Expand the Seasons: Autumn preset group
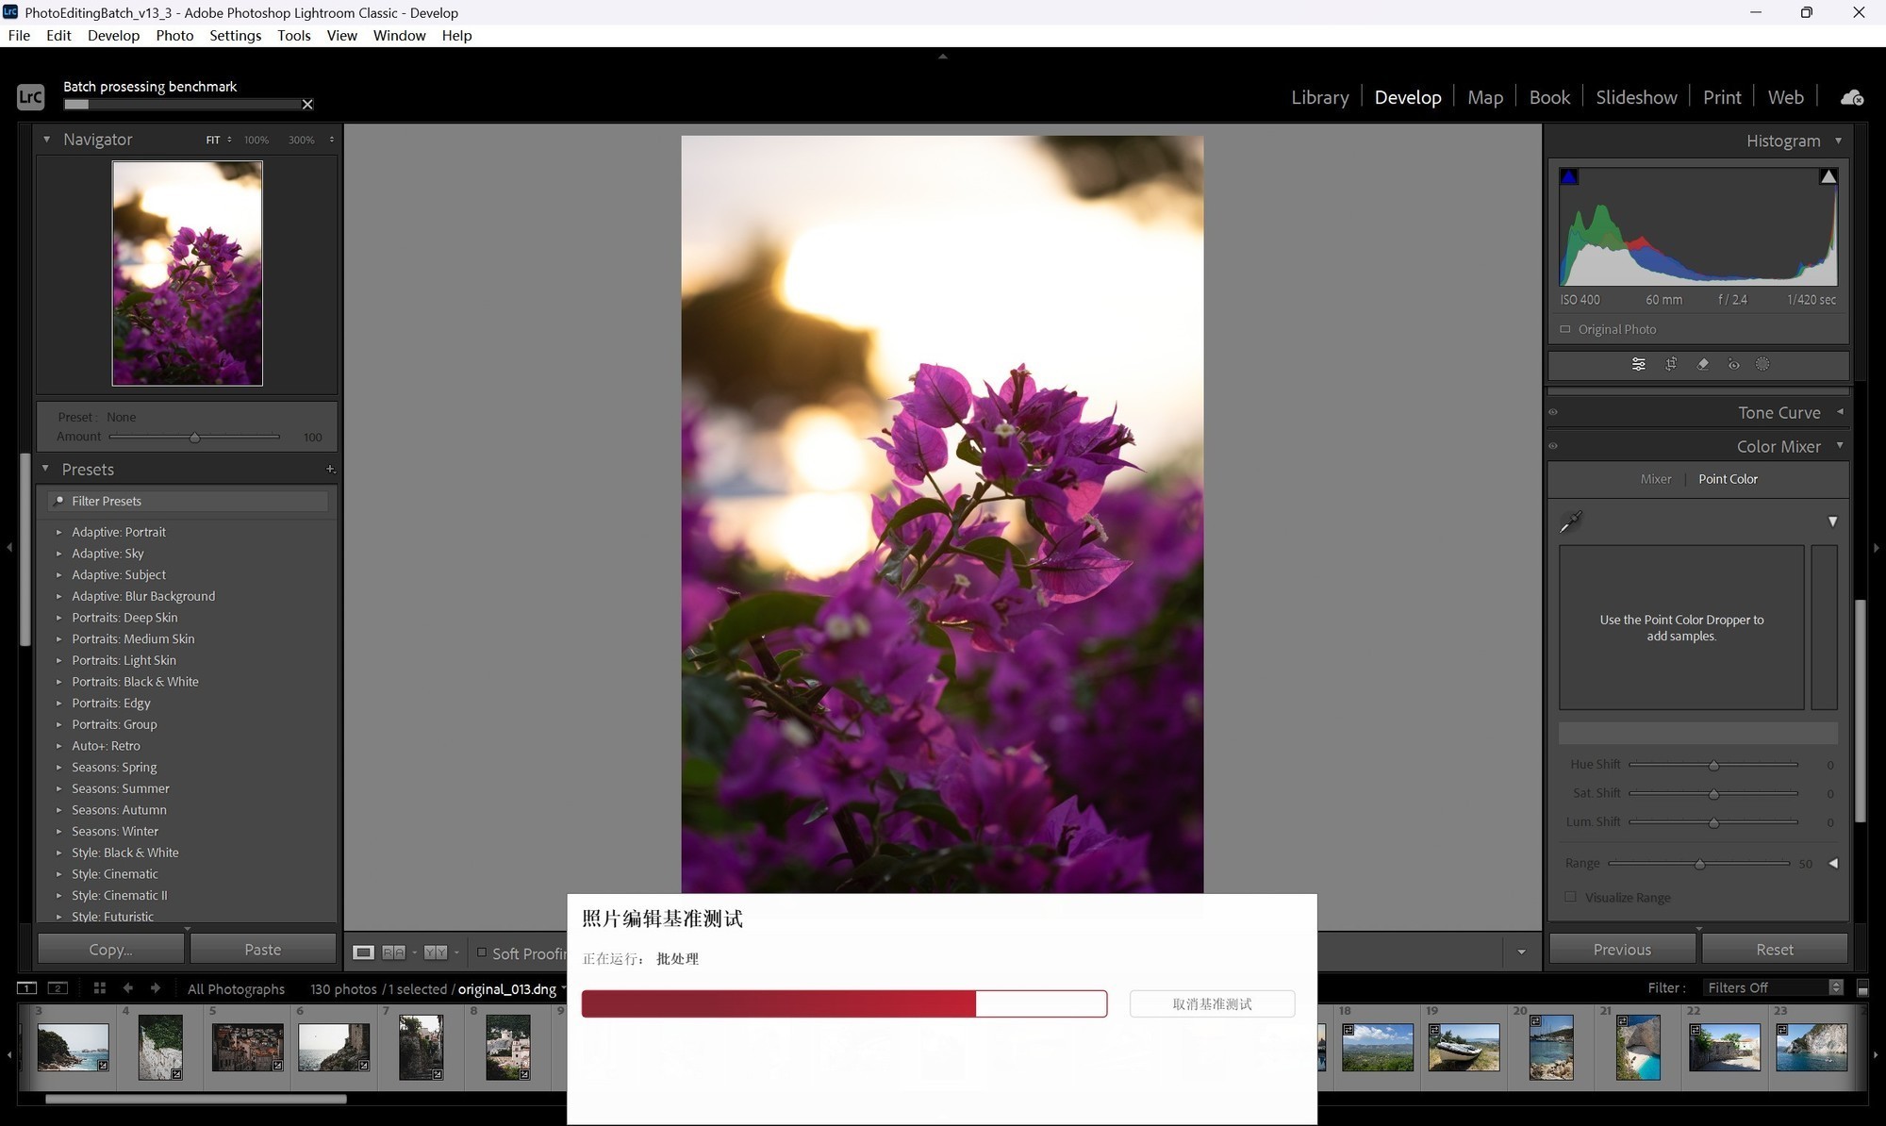 [x=58, y=810]
